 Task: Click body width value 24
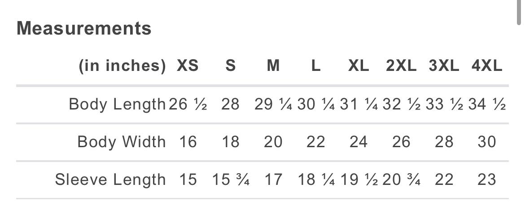pos(358,142)
